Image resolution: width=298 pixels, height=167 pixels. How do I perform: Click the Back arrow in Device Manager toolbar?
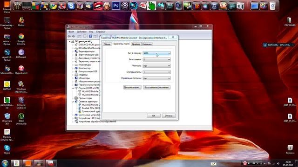tap(69, 36)
